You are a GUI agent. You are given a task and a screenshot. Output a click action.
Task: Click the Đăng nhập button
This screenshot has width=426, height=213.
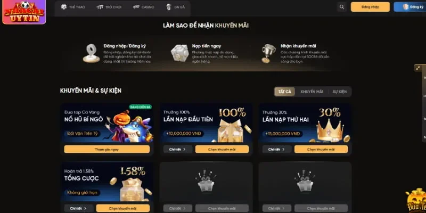(x=370, y=7)
